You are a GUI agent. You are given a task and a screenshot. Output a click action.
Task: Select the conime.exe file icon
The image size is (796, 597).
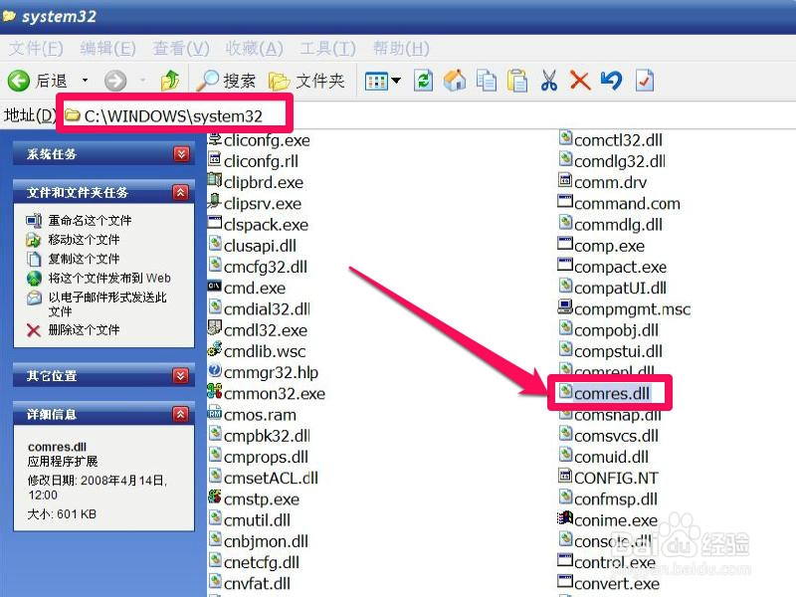pyautogui.click(x=565, y=518)
